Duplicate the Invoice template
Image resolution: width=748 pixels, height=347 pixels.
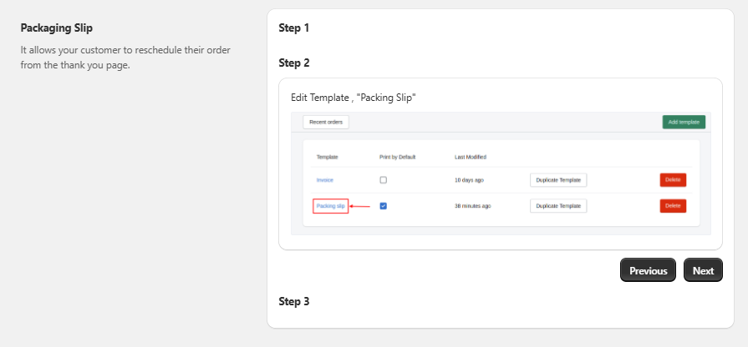558,180
